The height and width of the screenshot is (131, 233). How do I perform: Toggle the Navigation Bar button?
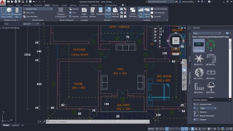(17, 13)
